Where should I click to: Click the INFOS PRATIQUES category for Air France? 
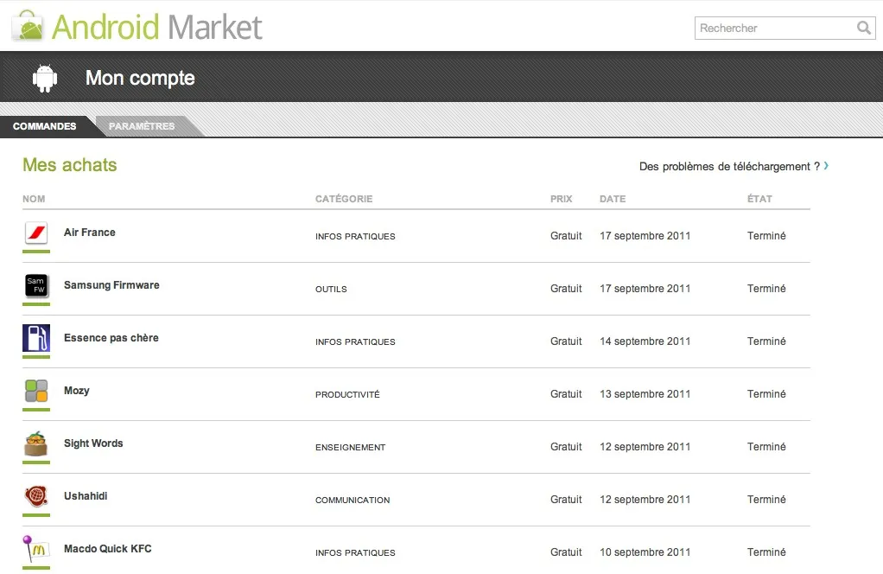pos(355,237)
